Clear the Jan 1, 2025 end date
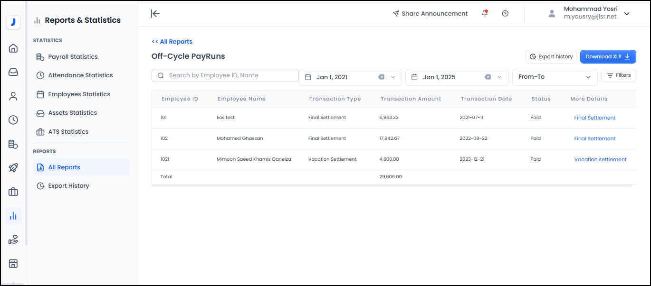651x286 pixels. tap(488, 77)
